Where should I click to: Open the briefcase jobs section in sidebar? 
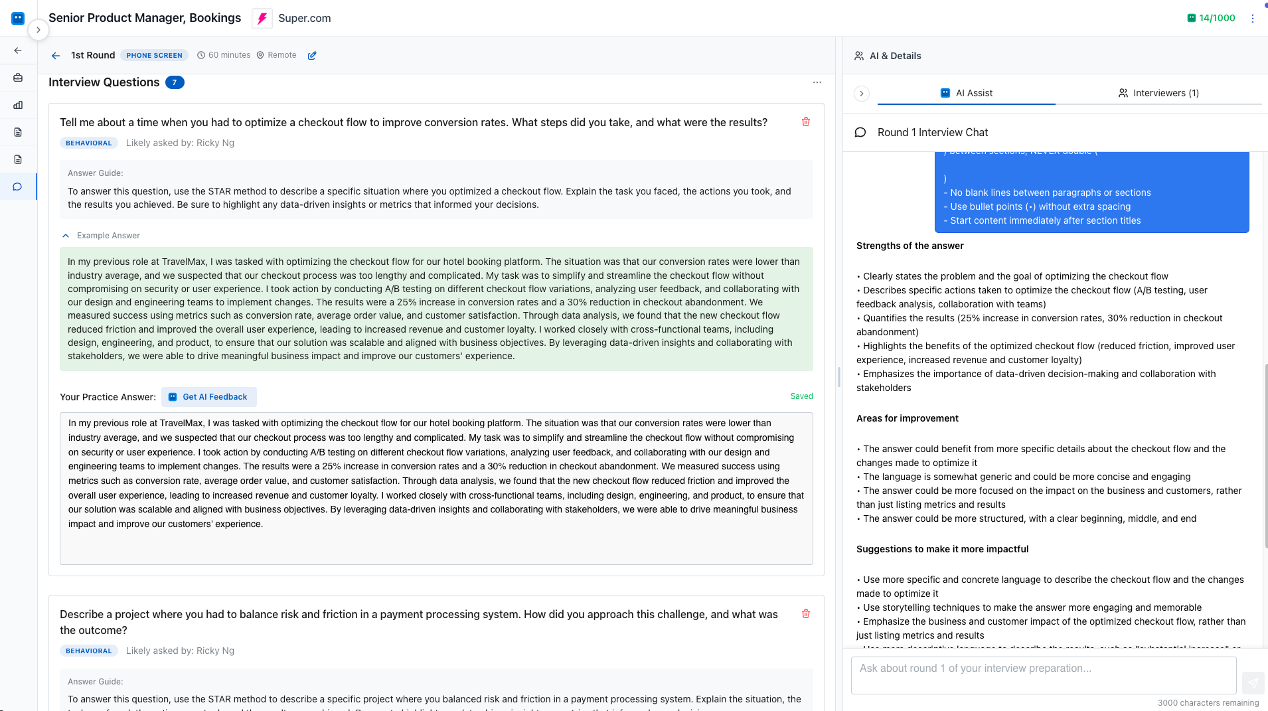click(x=18, y=78)
